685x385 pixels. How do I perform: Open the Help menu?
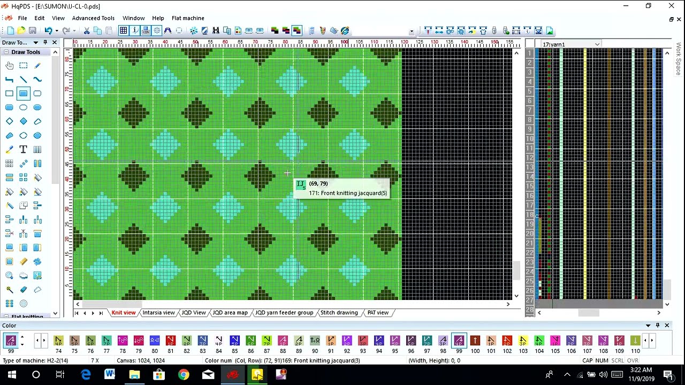(158, 18)
